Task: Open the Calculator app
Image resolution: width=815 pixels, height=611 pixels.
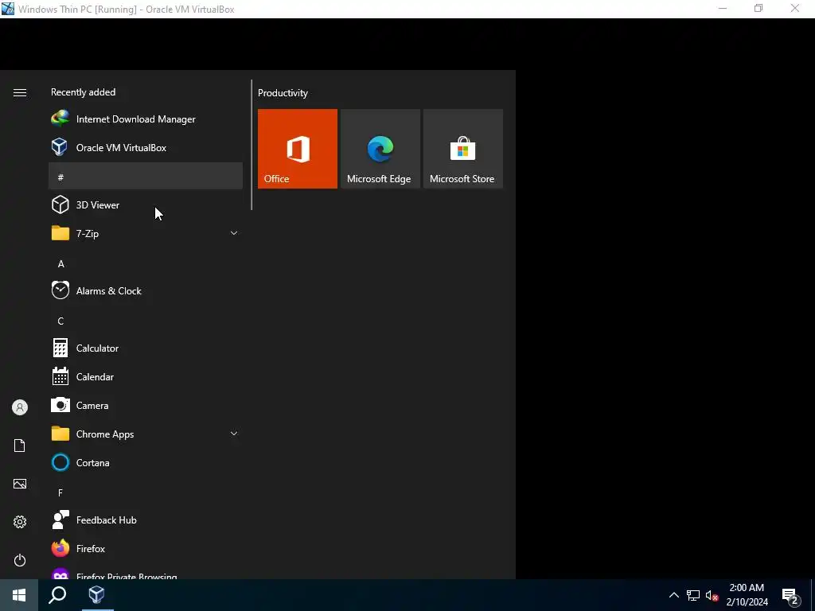Action: coord(146,348)
